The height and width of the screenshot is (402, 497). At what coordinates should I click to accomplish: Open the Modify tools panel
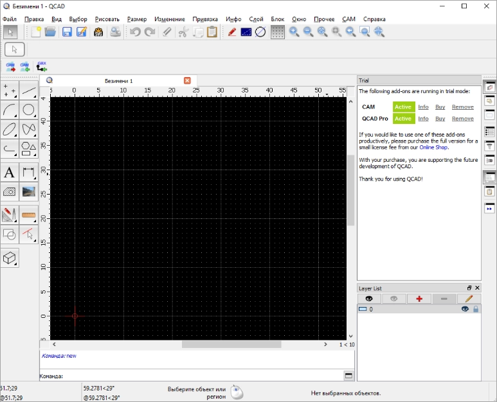(x=10, y=215)
